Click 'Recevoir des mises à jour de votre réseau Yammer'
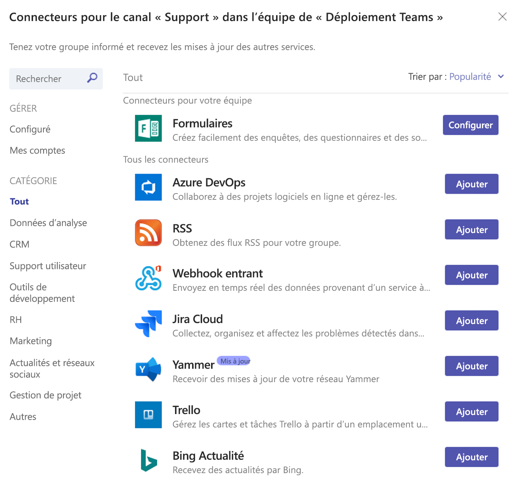The width and height of the screenshot is (512, 485). coord(276,379)
